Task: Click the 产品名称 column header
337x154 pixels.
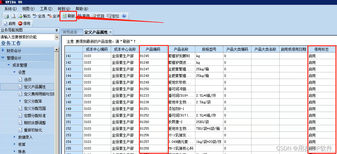Action: (x=181, y=49)
